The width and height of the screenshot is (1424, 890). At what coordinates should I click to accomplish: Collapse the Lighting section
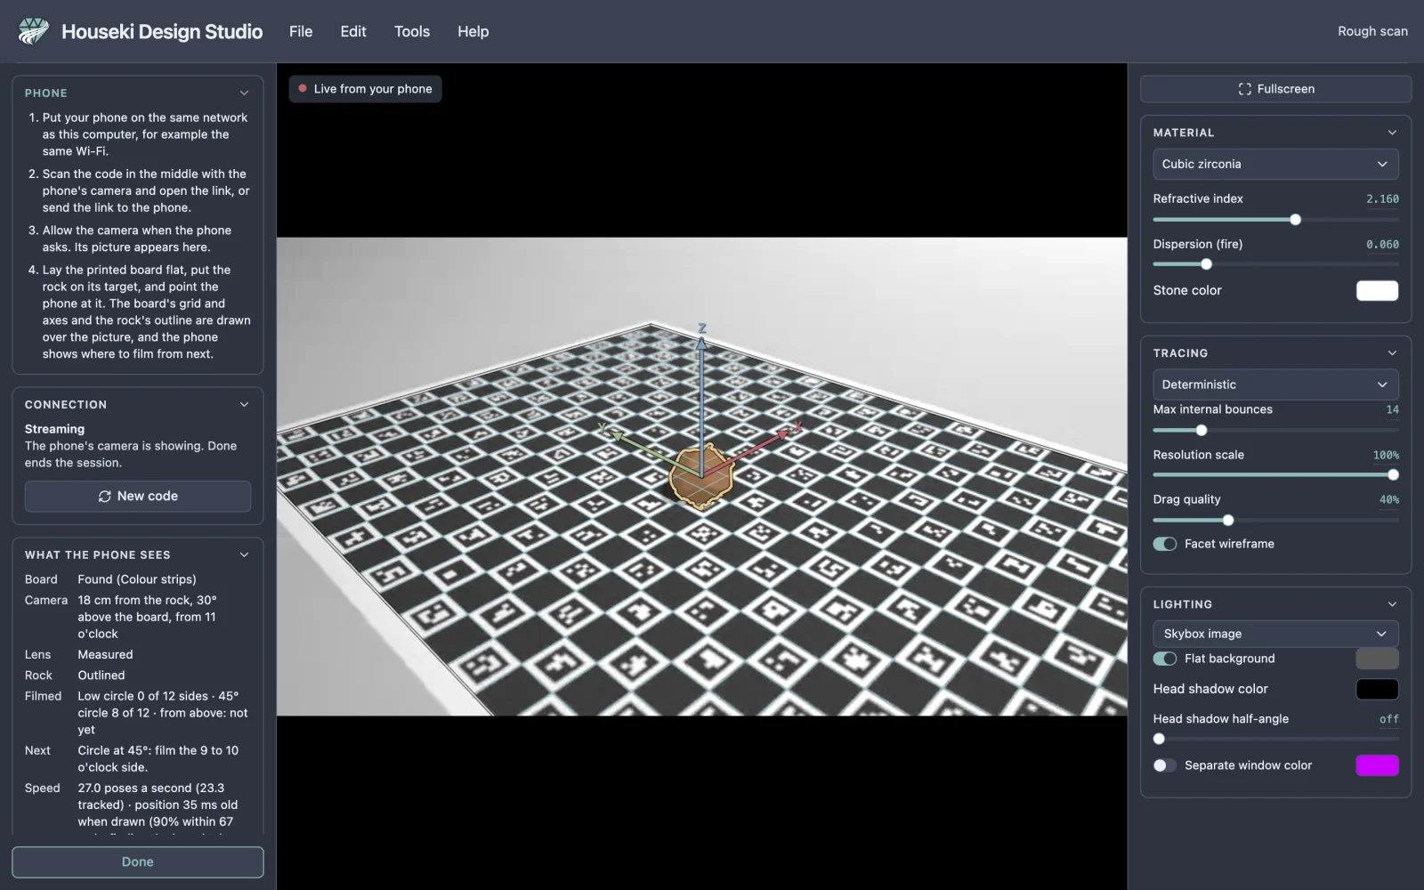coord(1392,604)
